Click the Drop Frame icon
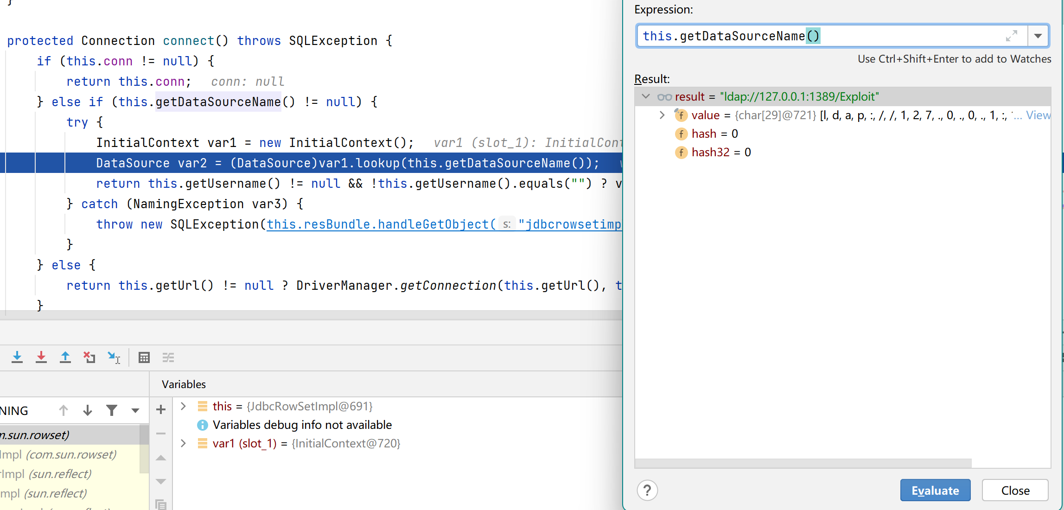 point(89,357)
